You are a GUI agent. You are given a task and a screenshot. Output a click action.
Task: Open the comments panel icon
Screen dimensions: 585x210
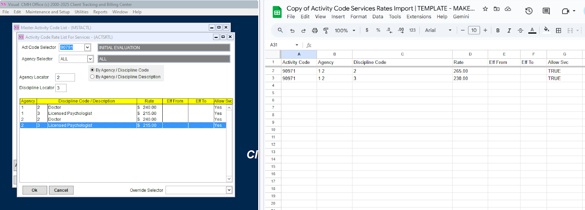point(546,11)
